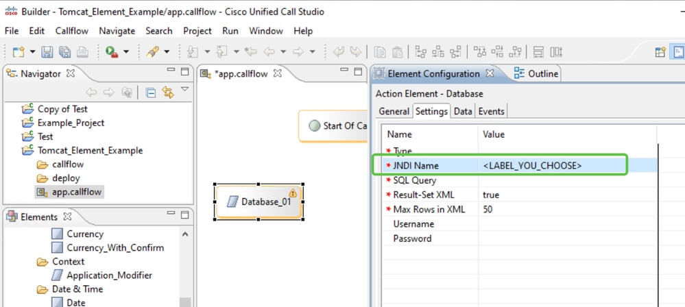Click the toolbar Back arrow icon

point(269,52)
